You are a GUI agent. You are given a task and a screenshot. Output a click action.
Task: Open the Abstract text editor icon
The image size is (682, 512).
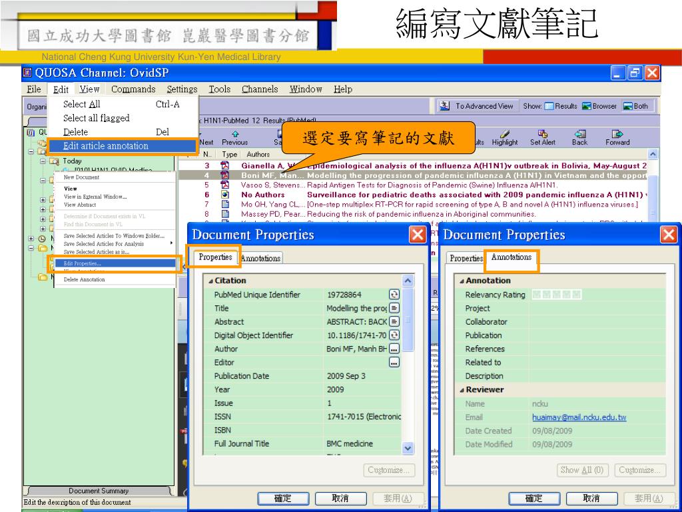[394, 321]
